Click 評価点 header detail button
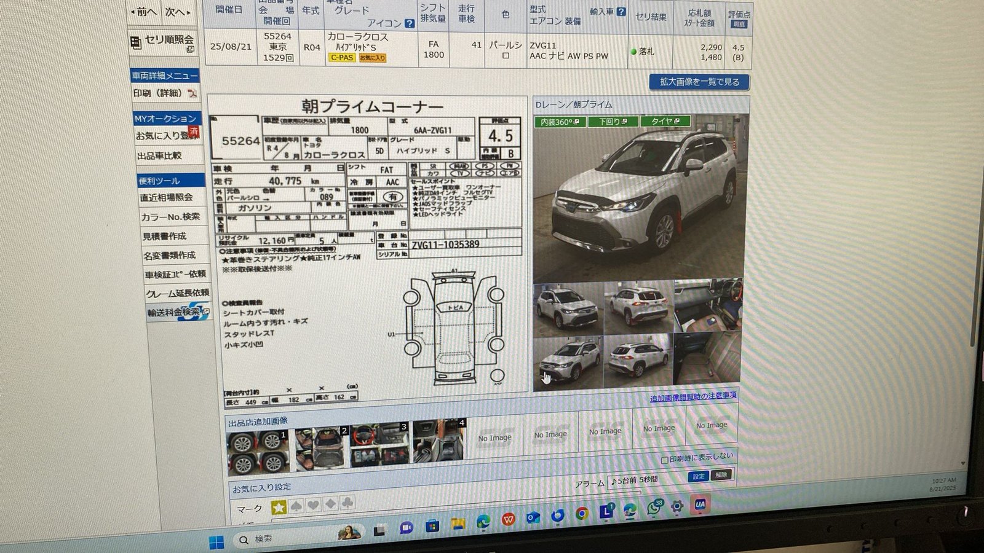This screenshot has width=984, height=553. pyautogui.click(x=739, y=24)
